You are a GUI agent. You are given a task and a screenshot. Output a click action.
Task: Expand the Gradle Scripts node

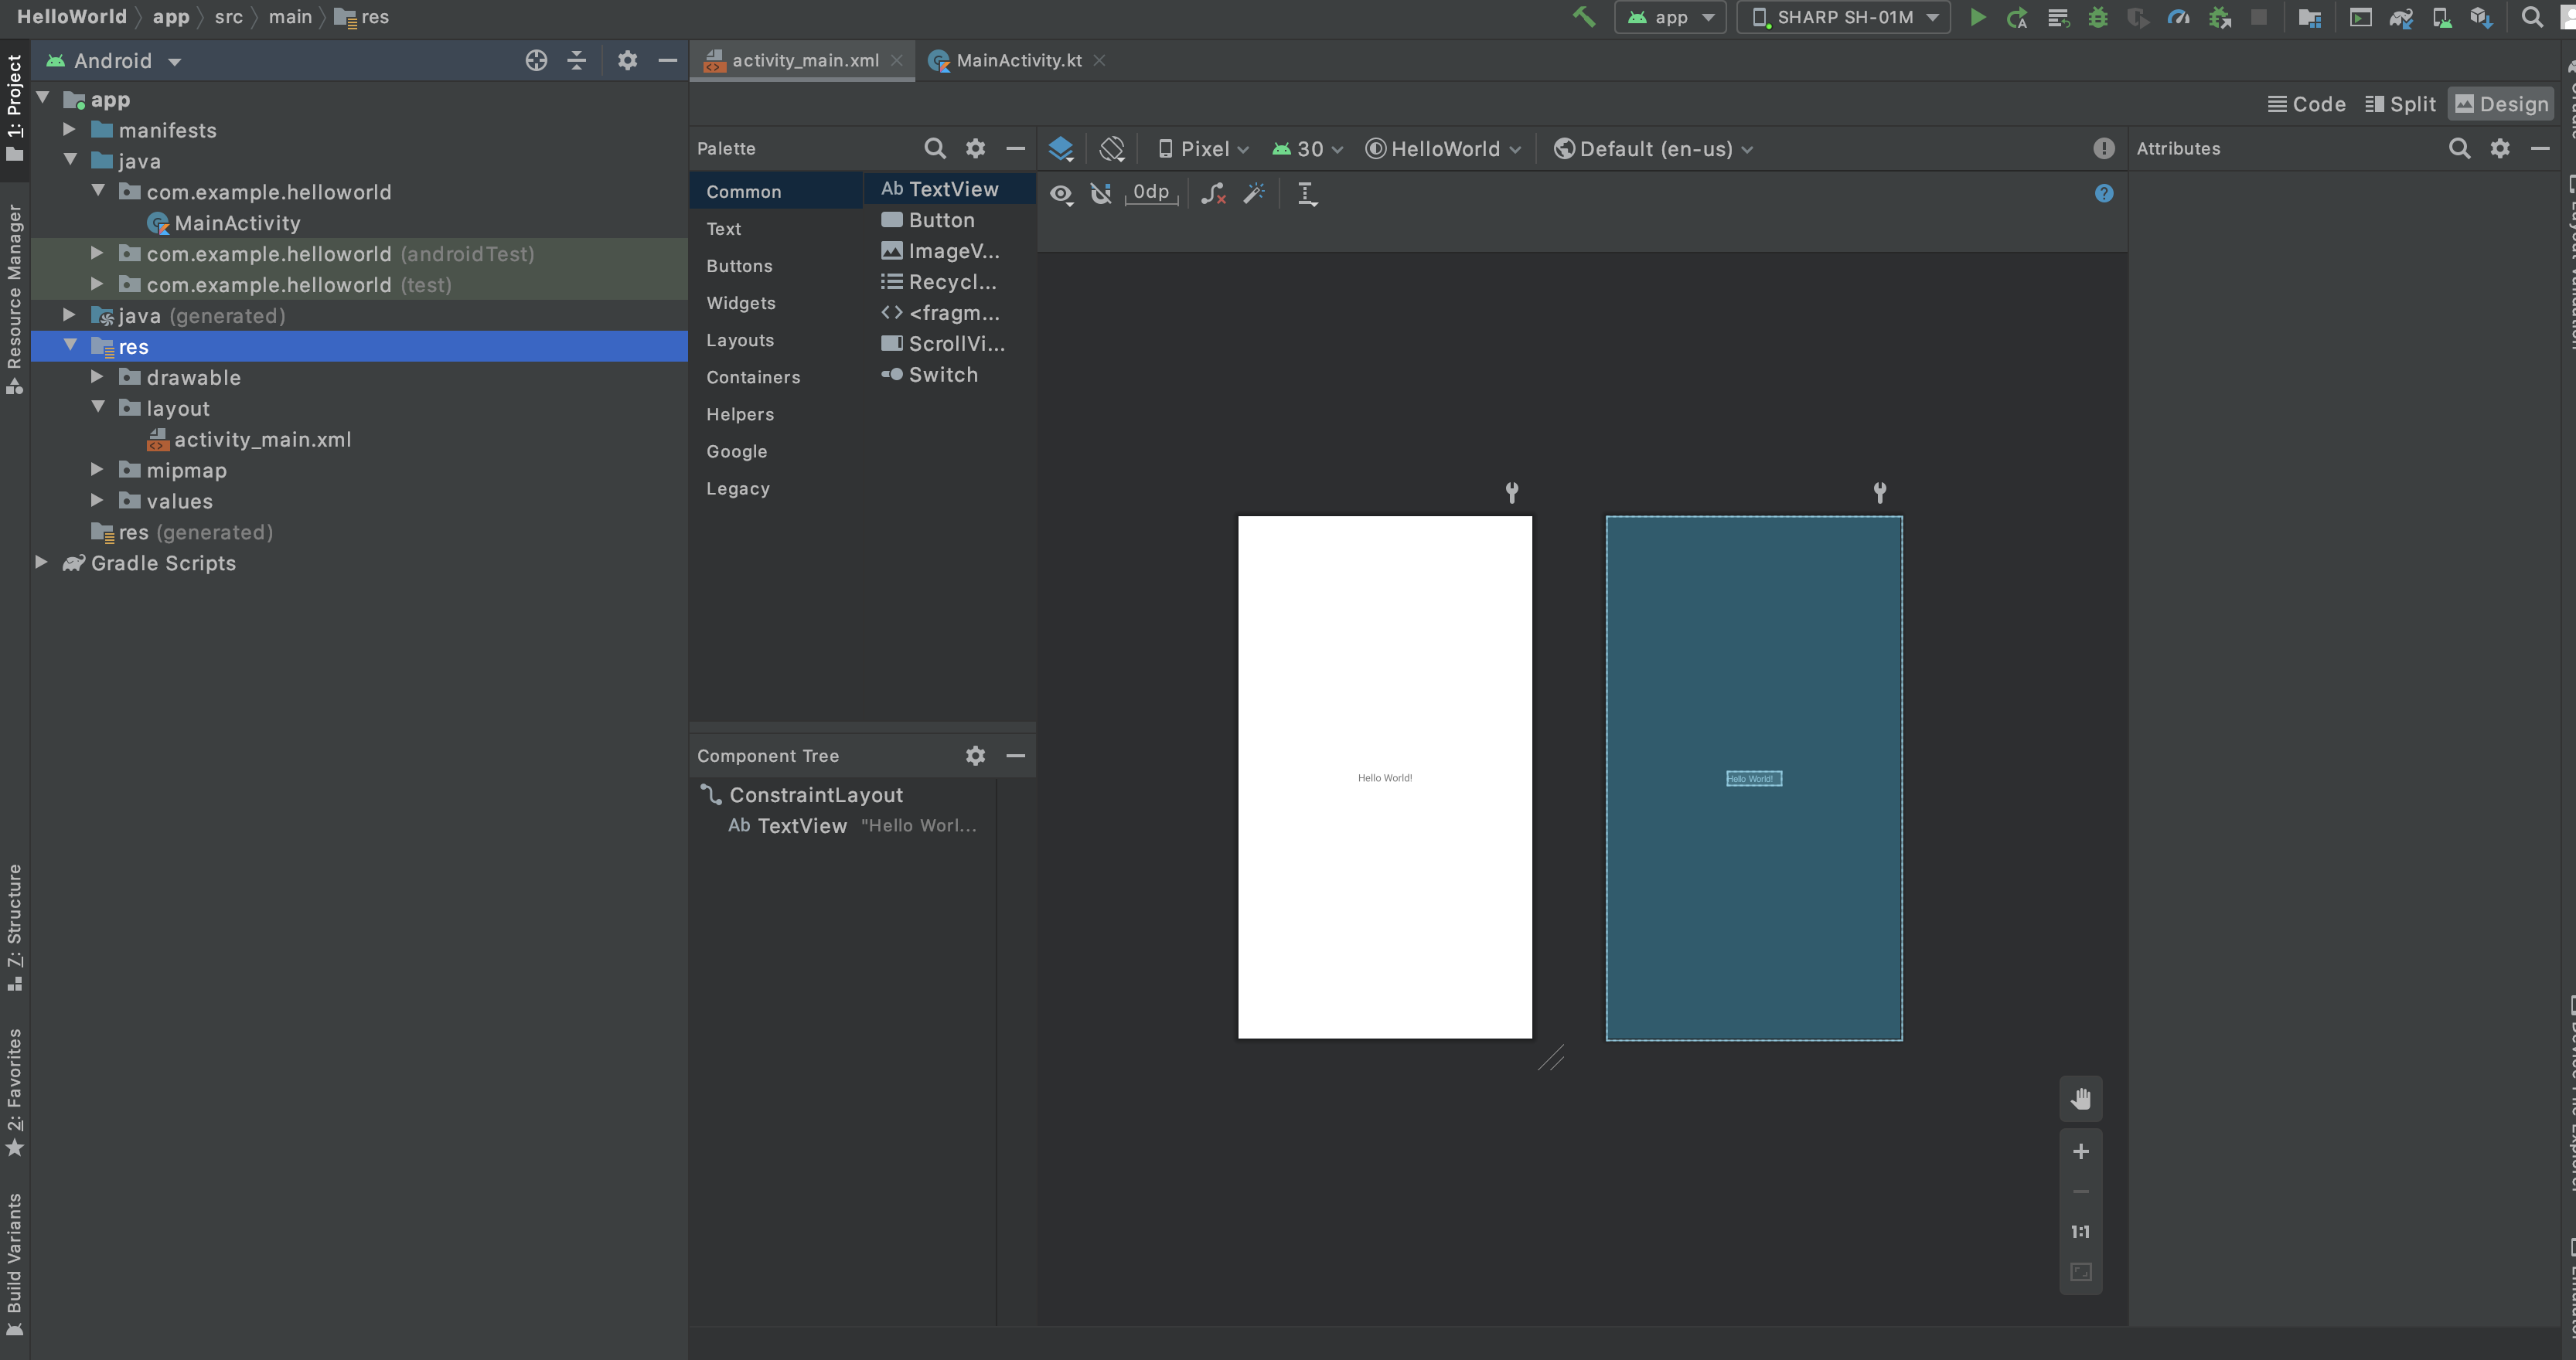click(41, 562)
